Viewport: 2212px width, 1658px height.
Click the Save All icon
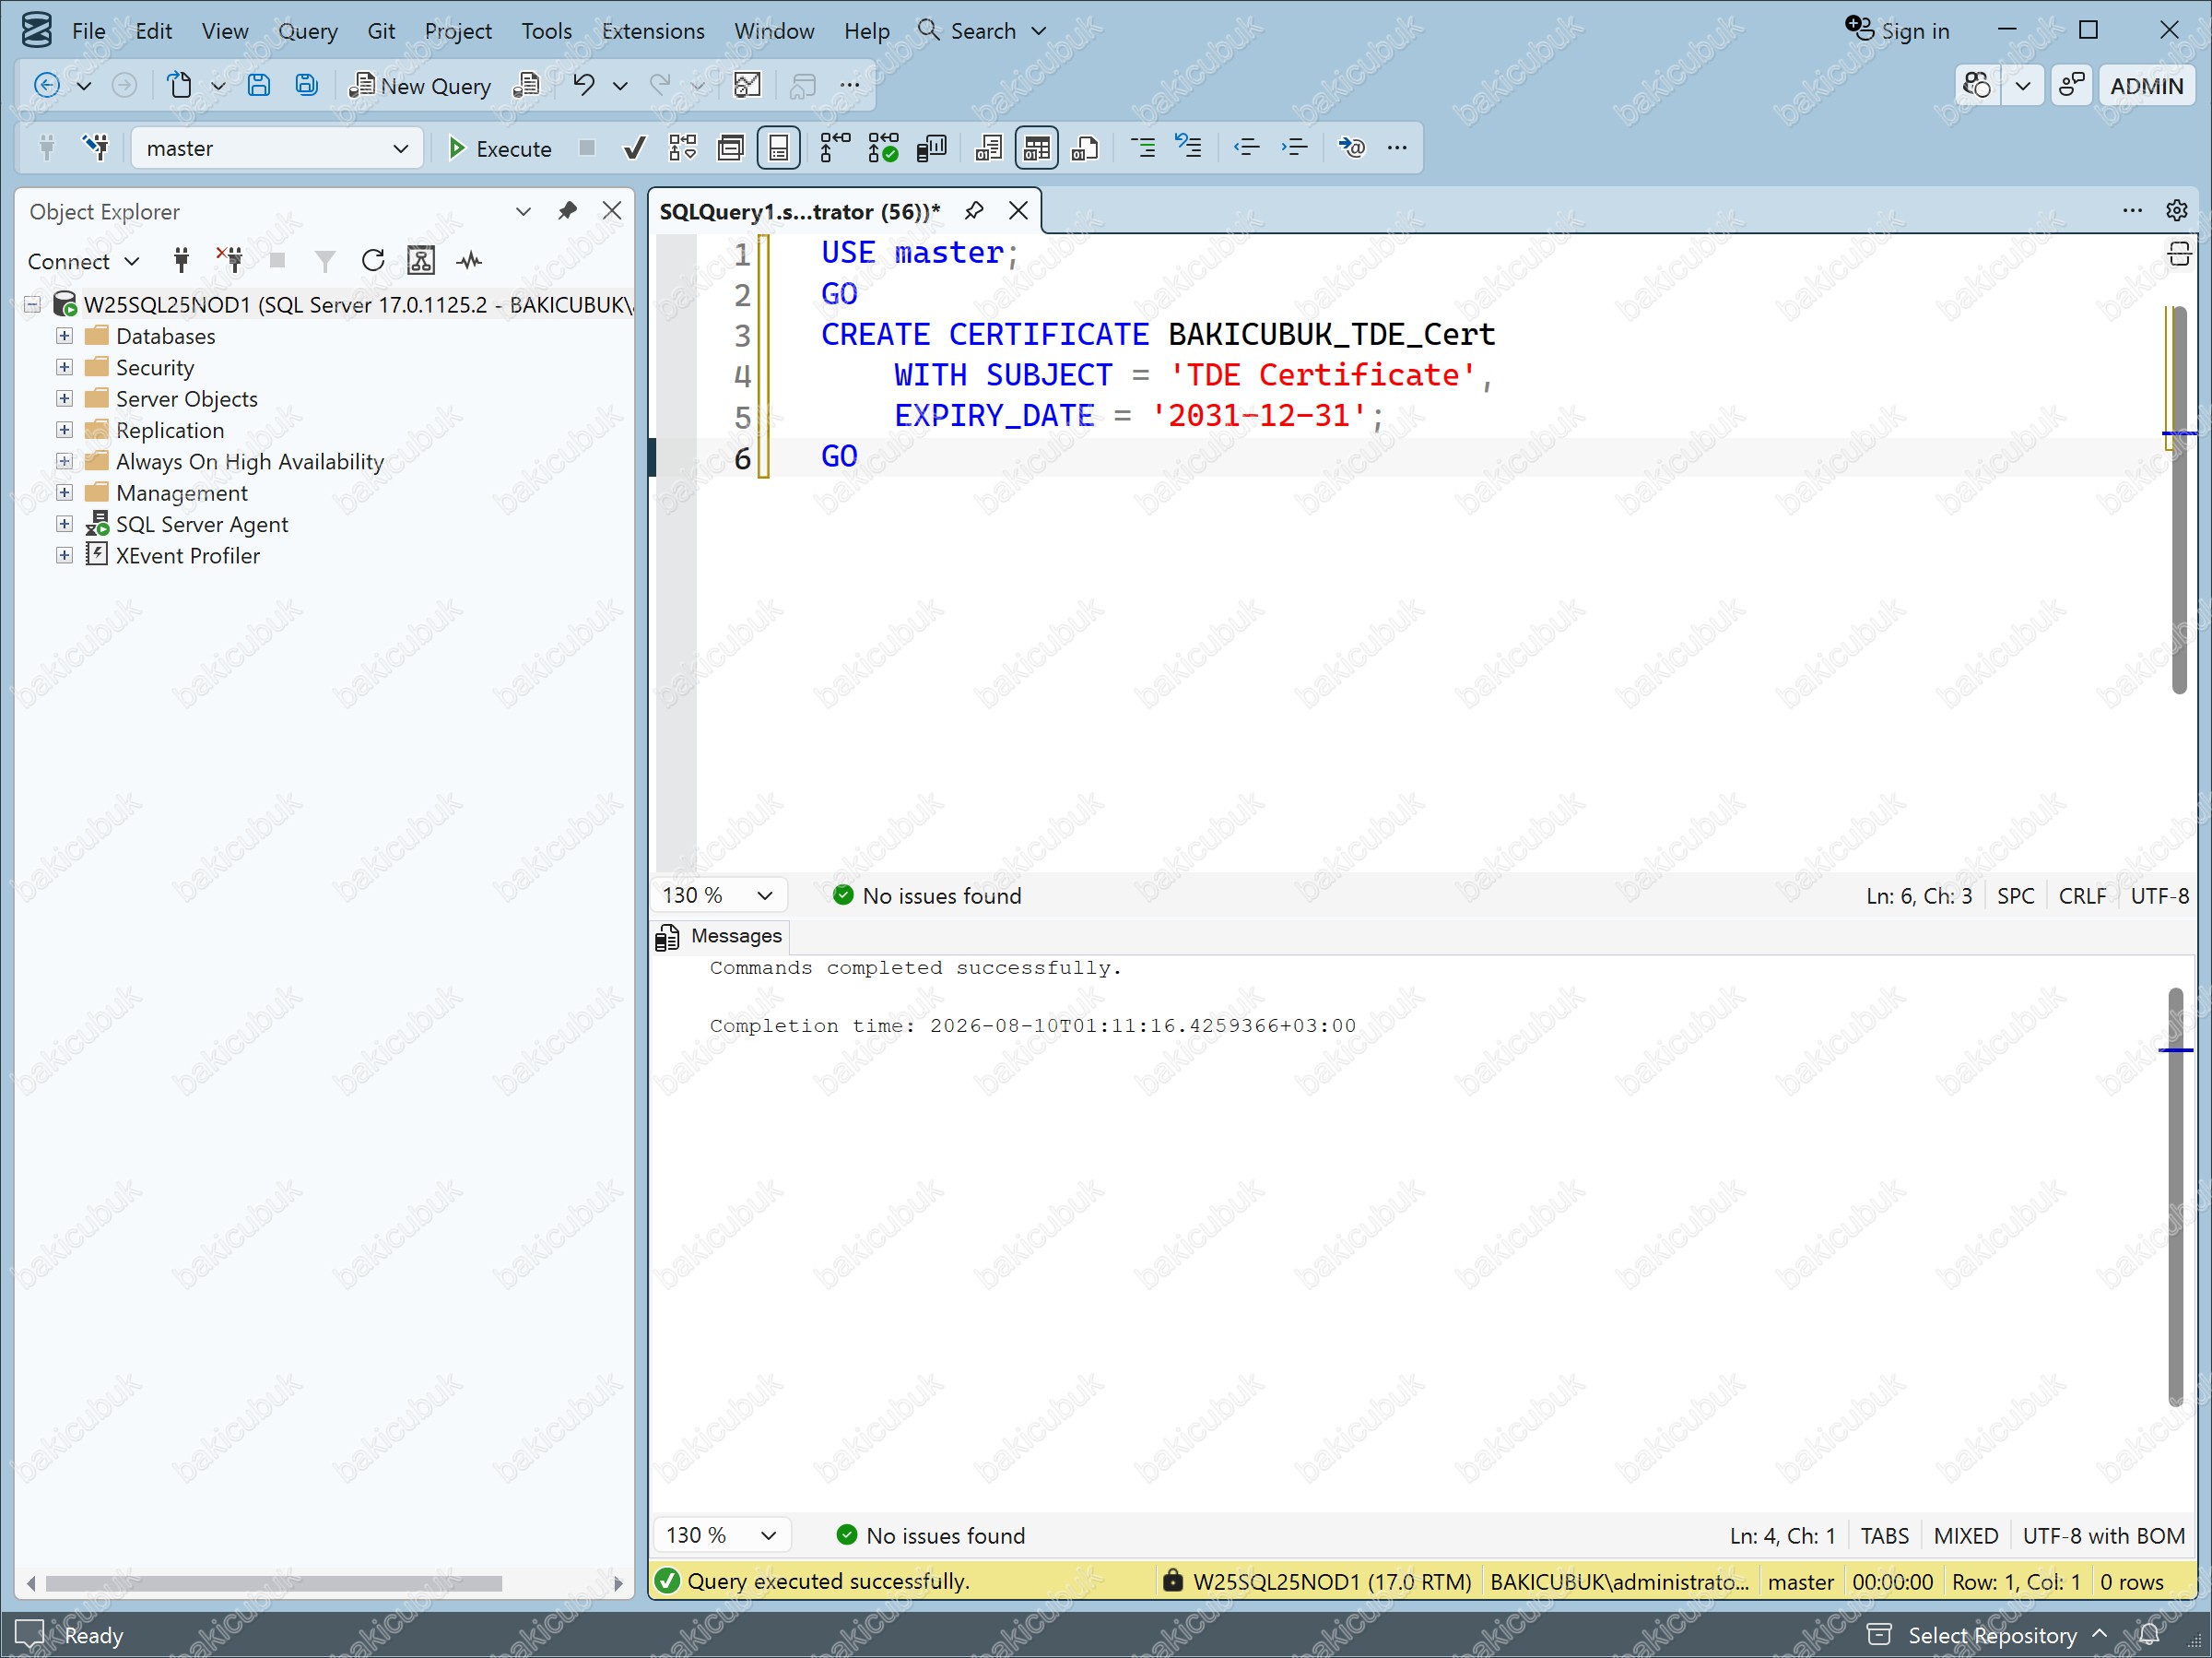pos(306,85)
